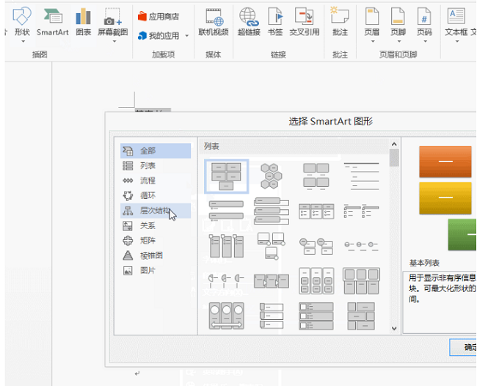Open the 页码 page number menu
The height and width of the screenshot is (386, 477).
[424, 22]
